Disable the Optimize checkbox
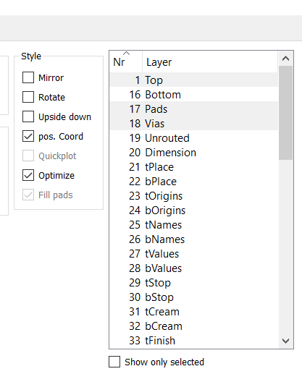Screen dimensions: 302x374 click(28, 175)
